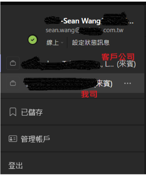This screenshot has width=146, height=175.
Task: Click the briefcase icon of the second guest organization
Action: pos(13,83)
